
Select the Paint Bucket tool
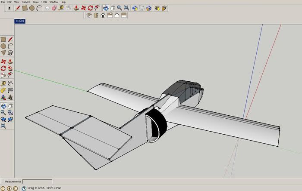(x=68, y=8)
